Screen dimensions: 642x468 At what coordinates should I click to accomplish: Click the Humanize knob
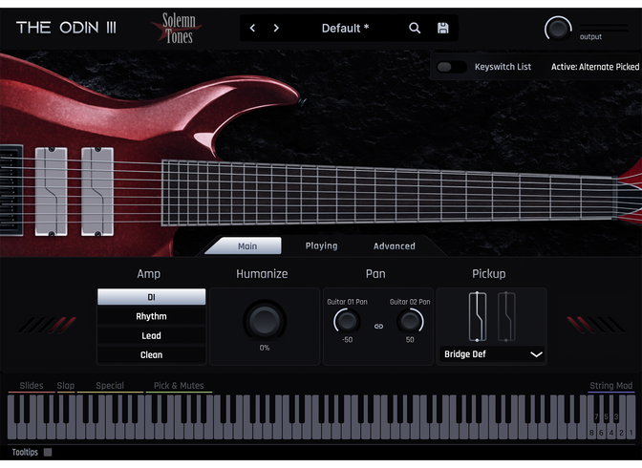[x=265, y=321]
